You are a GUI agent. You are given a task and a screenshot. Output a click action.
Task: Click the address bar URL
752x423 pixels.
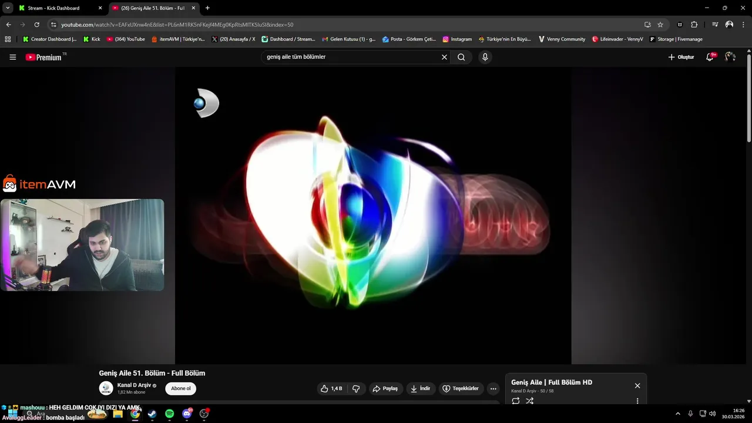[177, 25]
